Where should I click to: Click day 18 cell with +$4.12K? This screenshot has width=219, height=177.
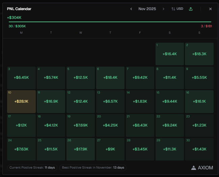coord(51,126)
